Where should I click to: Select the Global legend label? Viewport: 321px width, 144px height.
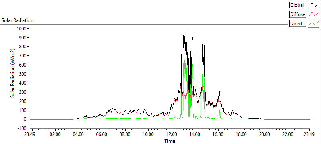click(298, 5)
